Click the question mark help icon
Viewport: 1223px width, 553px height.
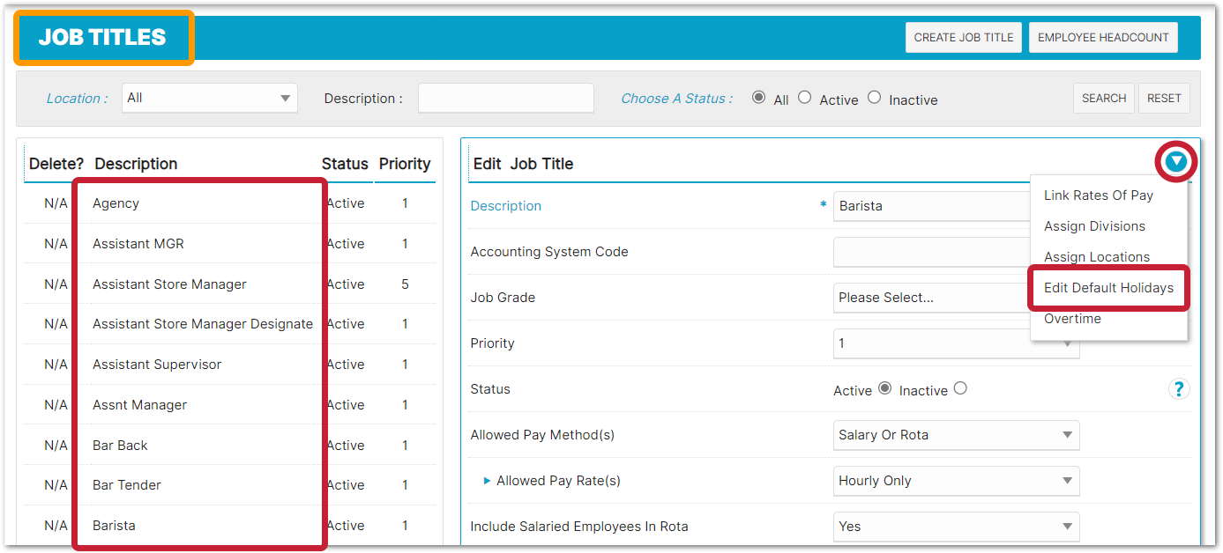tap(1178, 389)
